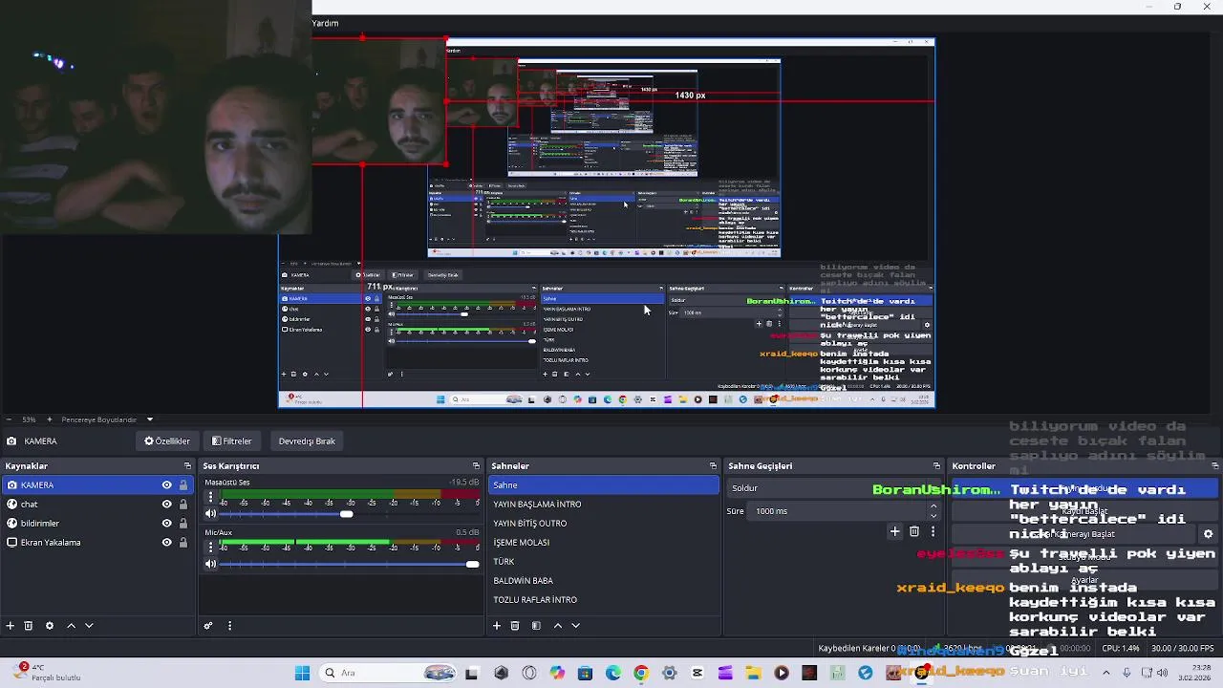Click the trash icon in the Sahneler toolbar
This screenshot has width=1223, height=688.
[x=515, y=626]
